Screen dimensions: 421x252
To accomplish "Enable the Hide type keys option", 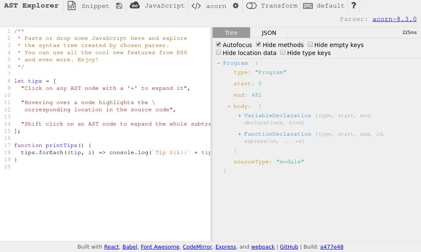I will pos(283,52).
